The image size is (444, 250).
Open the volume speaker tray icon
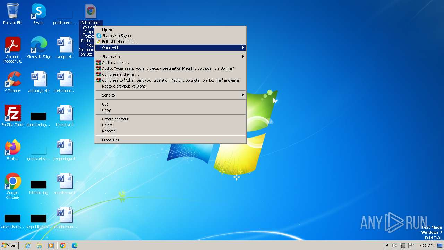(x=394, y=245)
